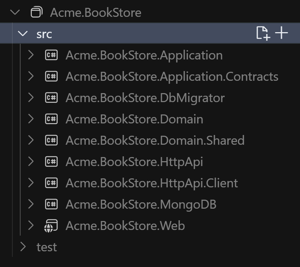Screen dimensions: 300x267
Task: Expand the MongoDB project chevron
Action: [31, 204]
